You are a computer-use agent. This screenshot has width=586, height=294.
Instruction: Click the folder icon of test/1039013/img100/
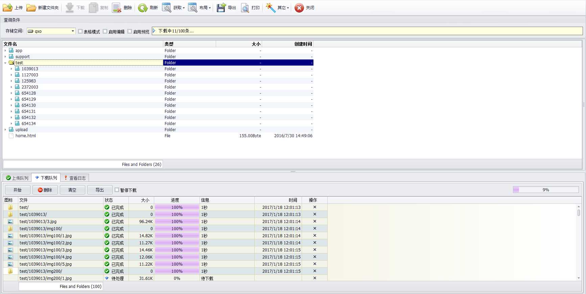click(x=10, y=229)
